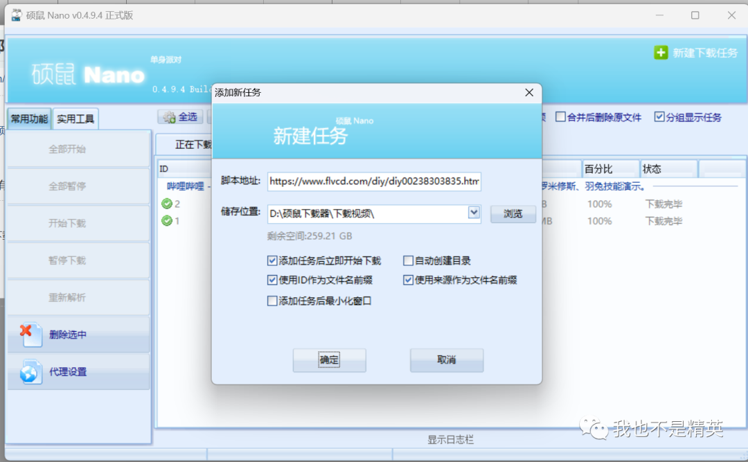The height and width of the screenshot is (462, 748).
Task: Uncheck 分组显示任务 option
Action: [659, 117]
